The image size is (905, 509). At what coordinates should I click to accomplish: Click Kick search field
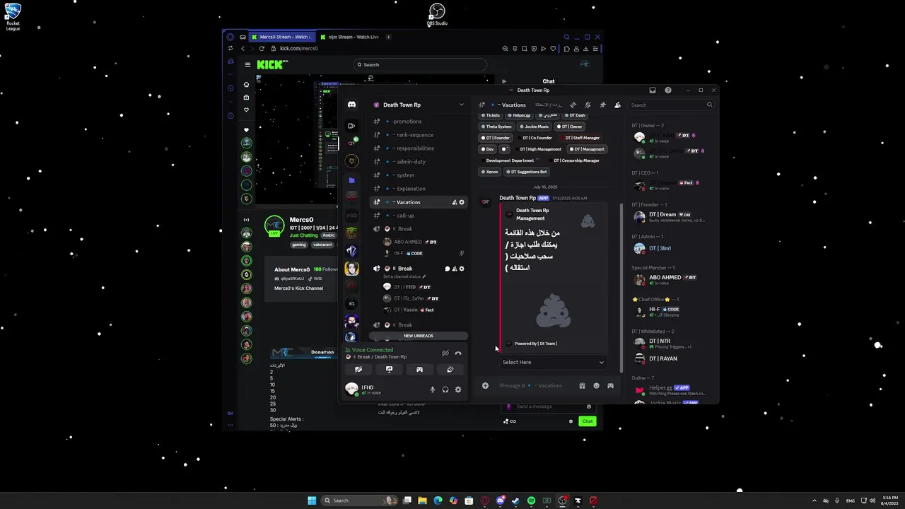point(420,64)
